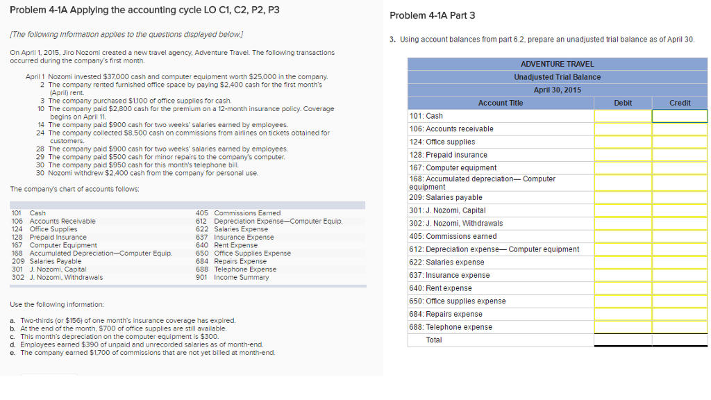Click the Credit field for Commissions earned
The height and width of the screenshot is (400, 711).
point(679,236)
